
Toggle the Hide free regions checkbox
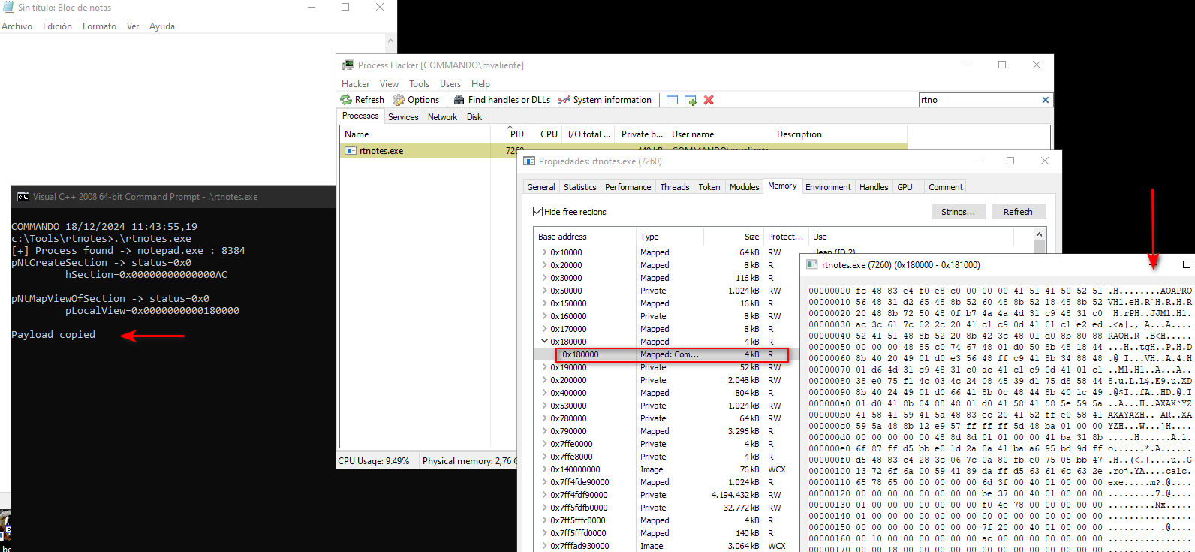[x=537, y=212]
